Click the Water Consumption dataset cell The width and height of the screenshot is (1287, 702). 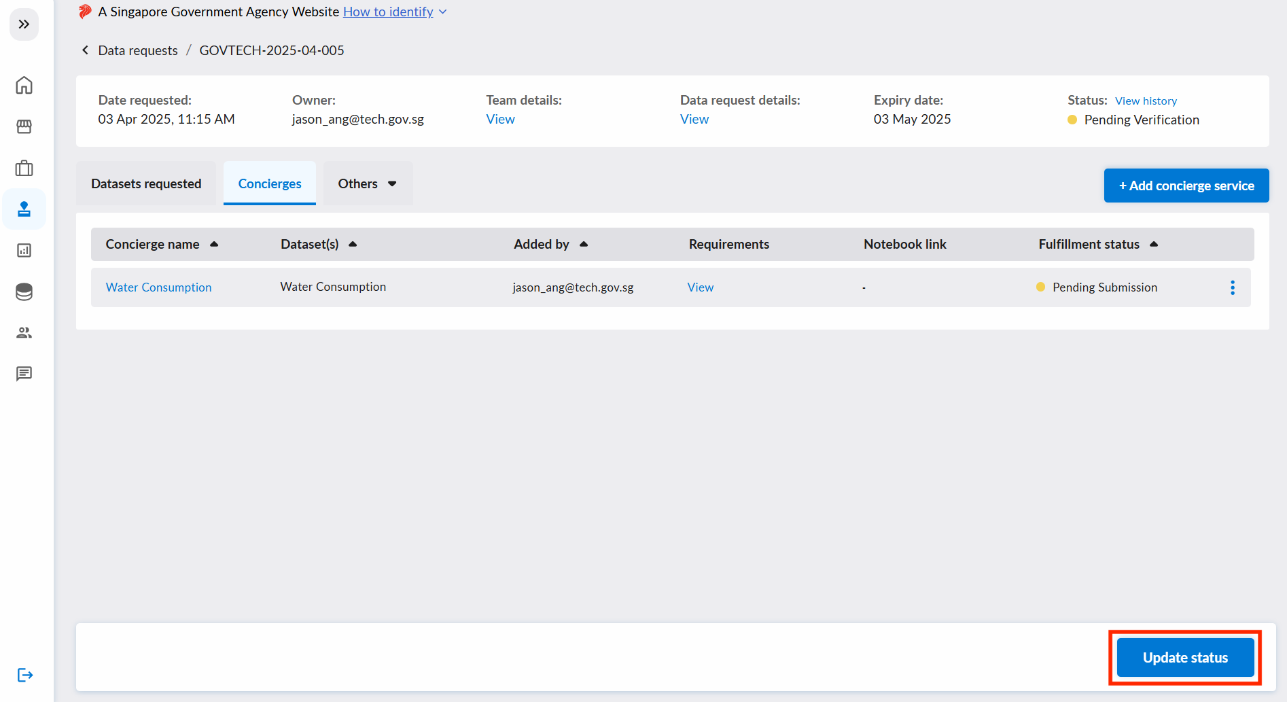[x=333, y=287]
